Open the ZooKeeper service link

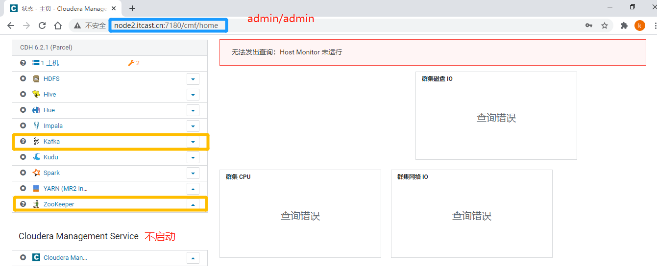(59, 204)
